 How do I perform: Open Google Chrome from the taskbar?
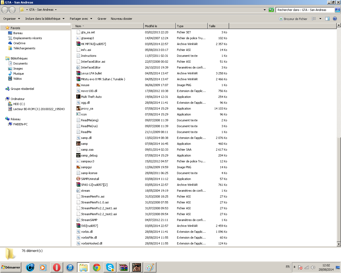pyautogui.click(x=97, y=267)
